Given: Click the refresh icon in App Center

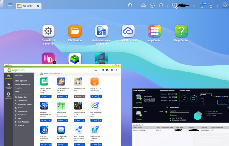Looking at the screenshot, I should [x=103, y=70].
